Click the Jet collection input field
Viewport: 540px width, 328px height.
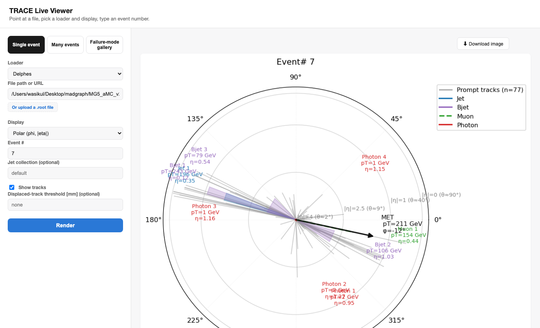coord(65,173)
